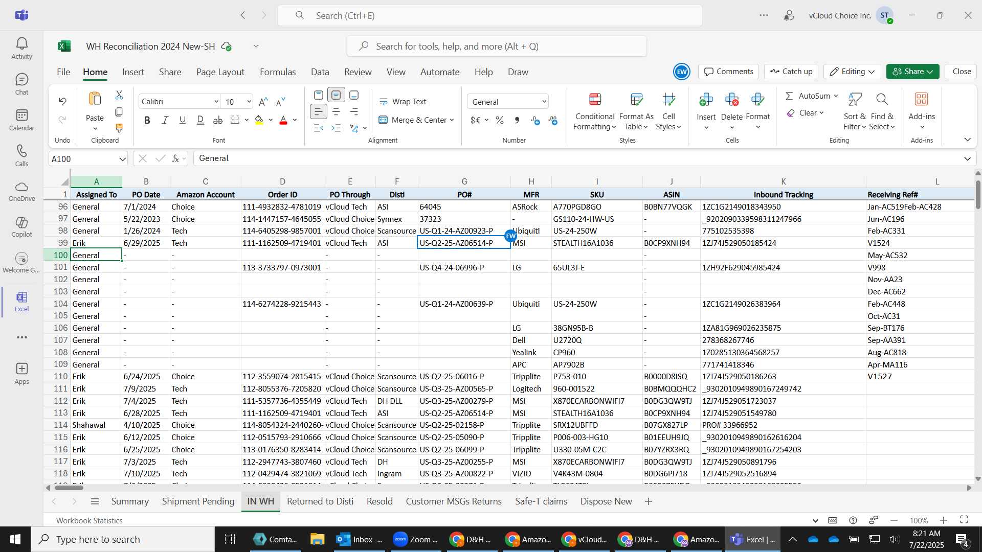982x552 pixels.
Task: Open OneDrive in the Teams sidebar
Action: point(21,191)
